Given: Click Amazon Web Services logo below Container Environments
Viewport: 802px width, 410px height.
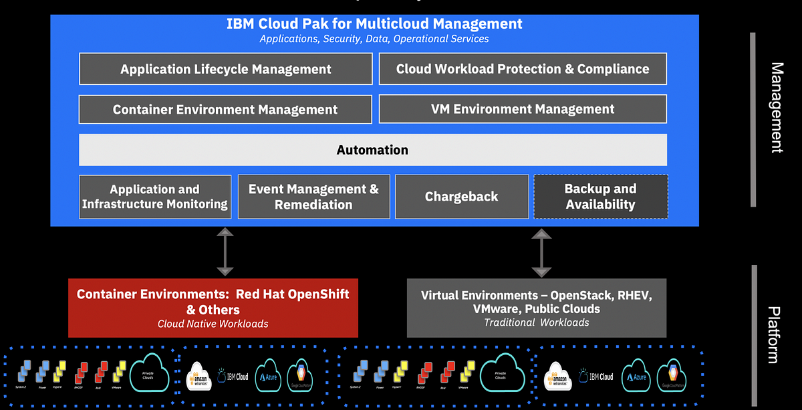Looking at the screenshot, I should tap(198, 377).
